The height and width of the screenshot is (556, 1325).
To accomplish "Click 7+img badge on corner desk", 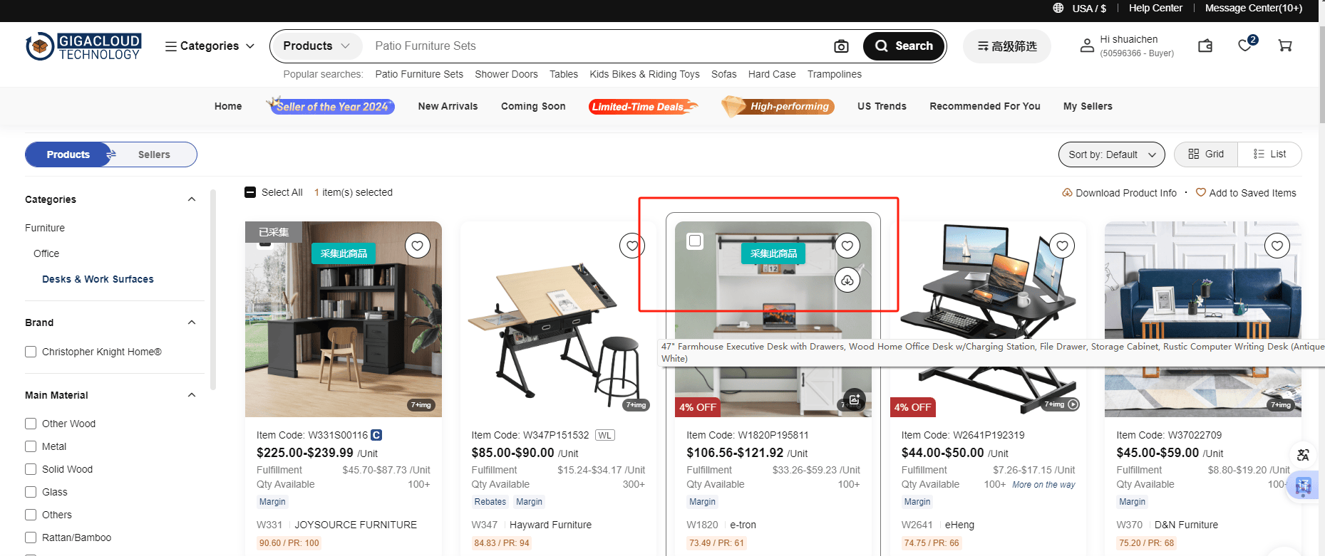I will pyautogui.click(x=421, y=404).
